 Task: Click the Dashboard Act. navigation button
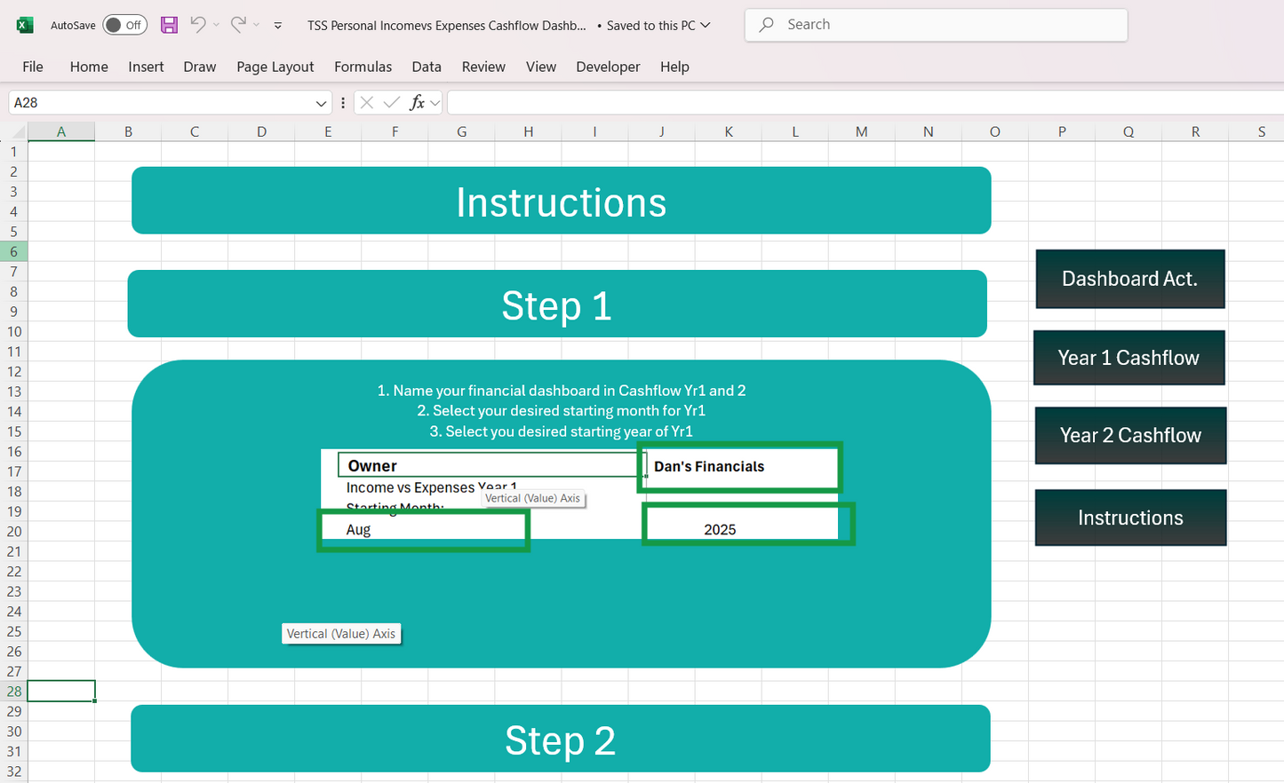(x=1129, y=279)
